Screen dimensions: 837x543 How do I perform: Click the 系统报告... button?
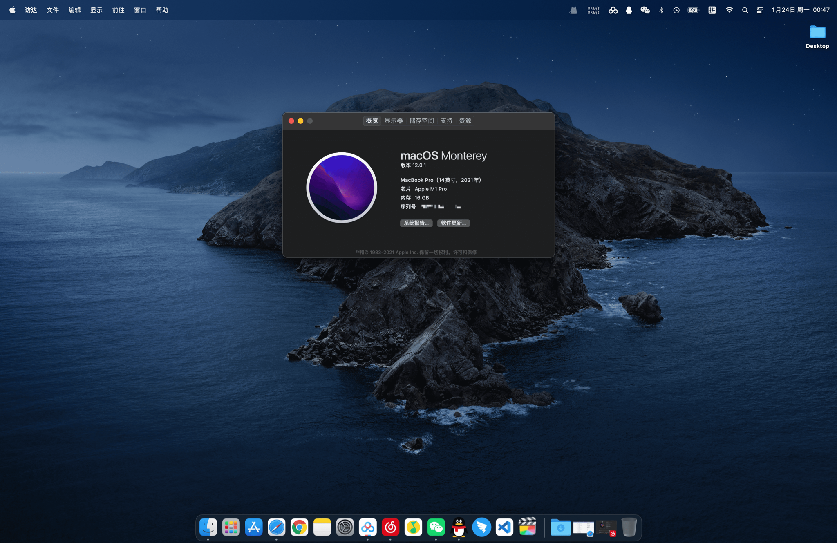pyautogui.click(x=416, y=223)
